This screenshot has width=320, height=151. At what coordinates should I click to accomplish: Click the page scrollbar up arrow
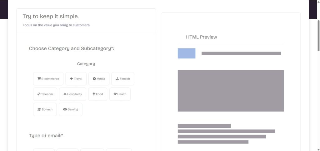pos(318,2)
